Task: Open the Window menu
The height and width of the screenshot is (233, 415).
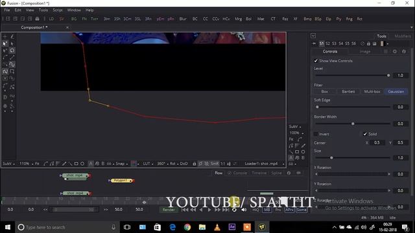Action: [x=74, y=10]
